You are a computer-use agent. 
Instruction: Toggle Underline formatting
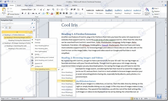click(28, 13)
